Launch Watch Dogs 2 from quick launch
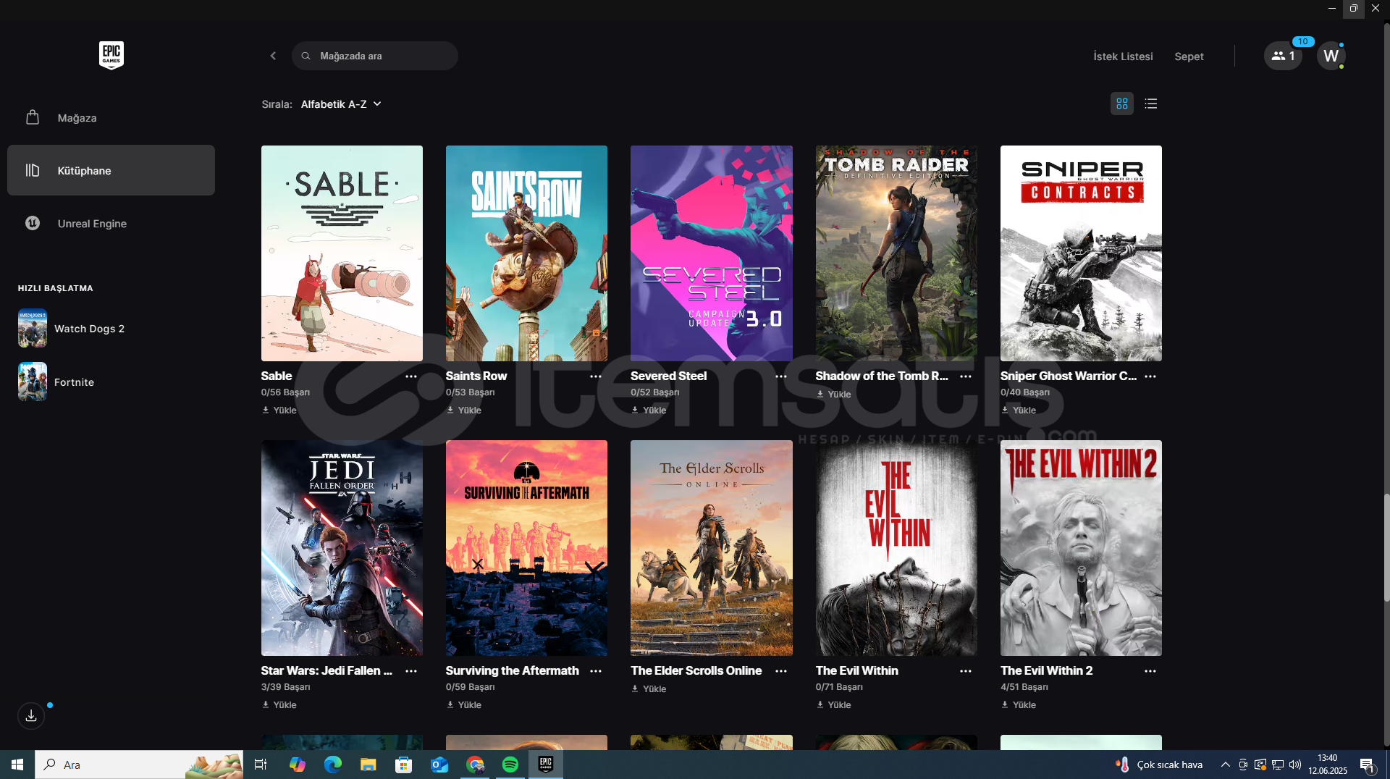The width and height of the screenshot is (1390, 779). pos(72,329)
